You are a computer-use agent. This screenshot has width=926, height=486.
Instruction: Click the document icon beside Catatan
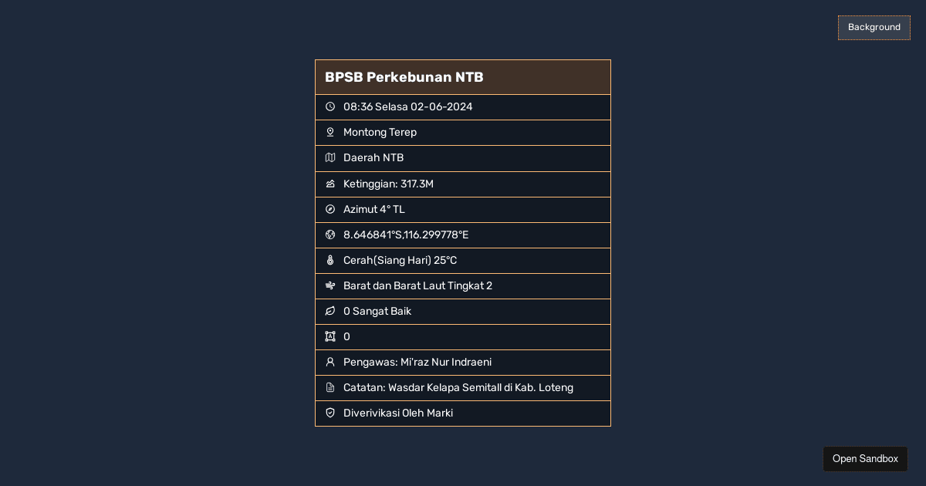click(330, 387)
